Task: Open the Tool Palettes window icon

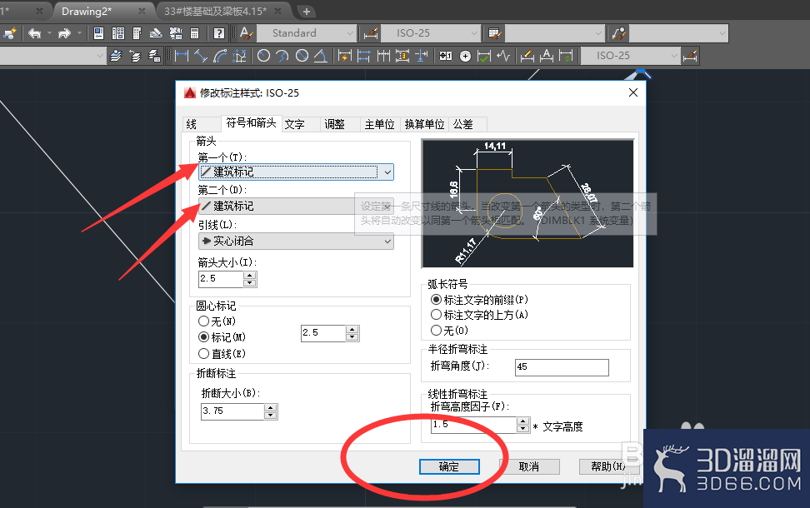Action: (137, 33)
